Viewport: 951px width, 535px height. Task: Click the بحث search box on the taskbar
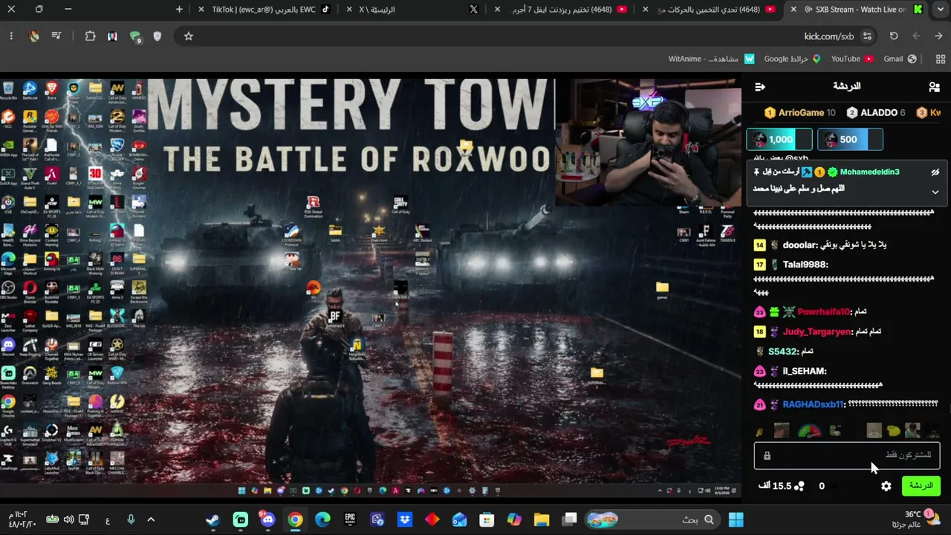pos(652,519)
